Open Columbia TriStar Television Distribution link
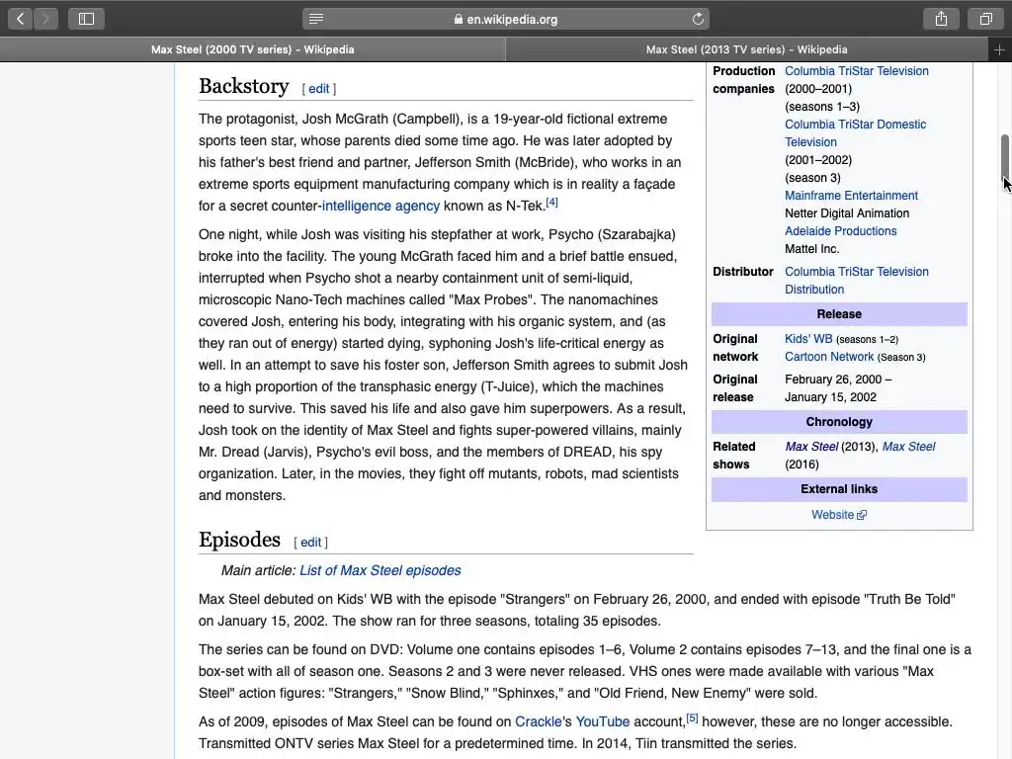The image size is (1012, 759). point(857,281)
